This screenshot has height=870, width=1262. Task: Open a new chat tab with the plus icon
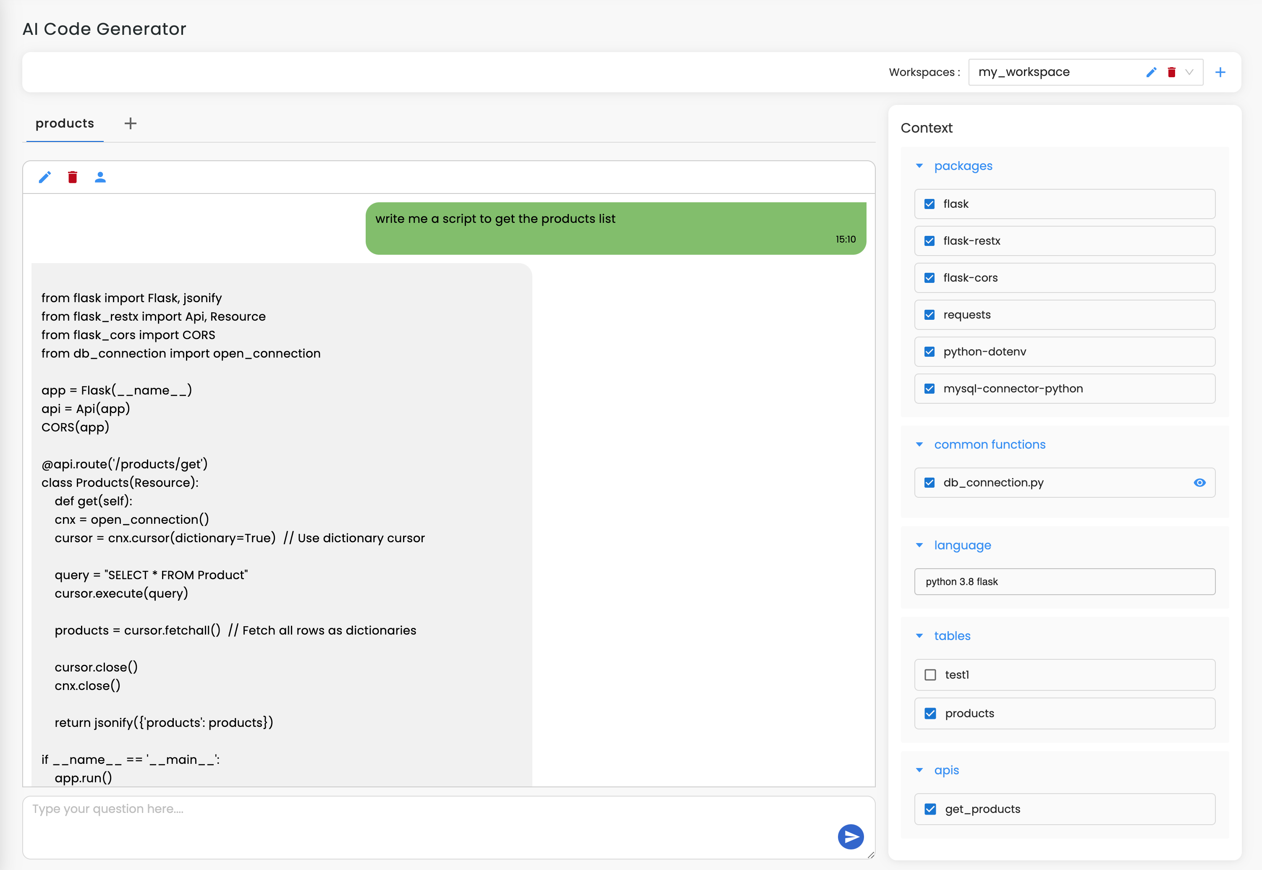[x=130, y=123]
